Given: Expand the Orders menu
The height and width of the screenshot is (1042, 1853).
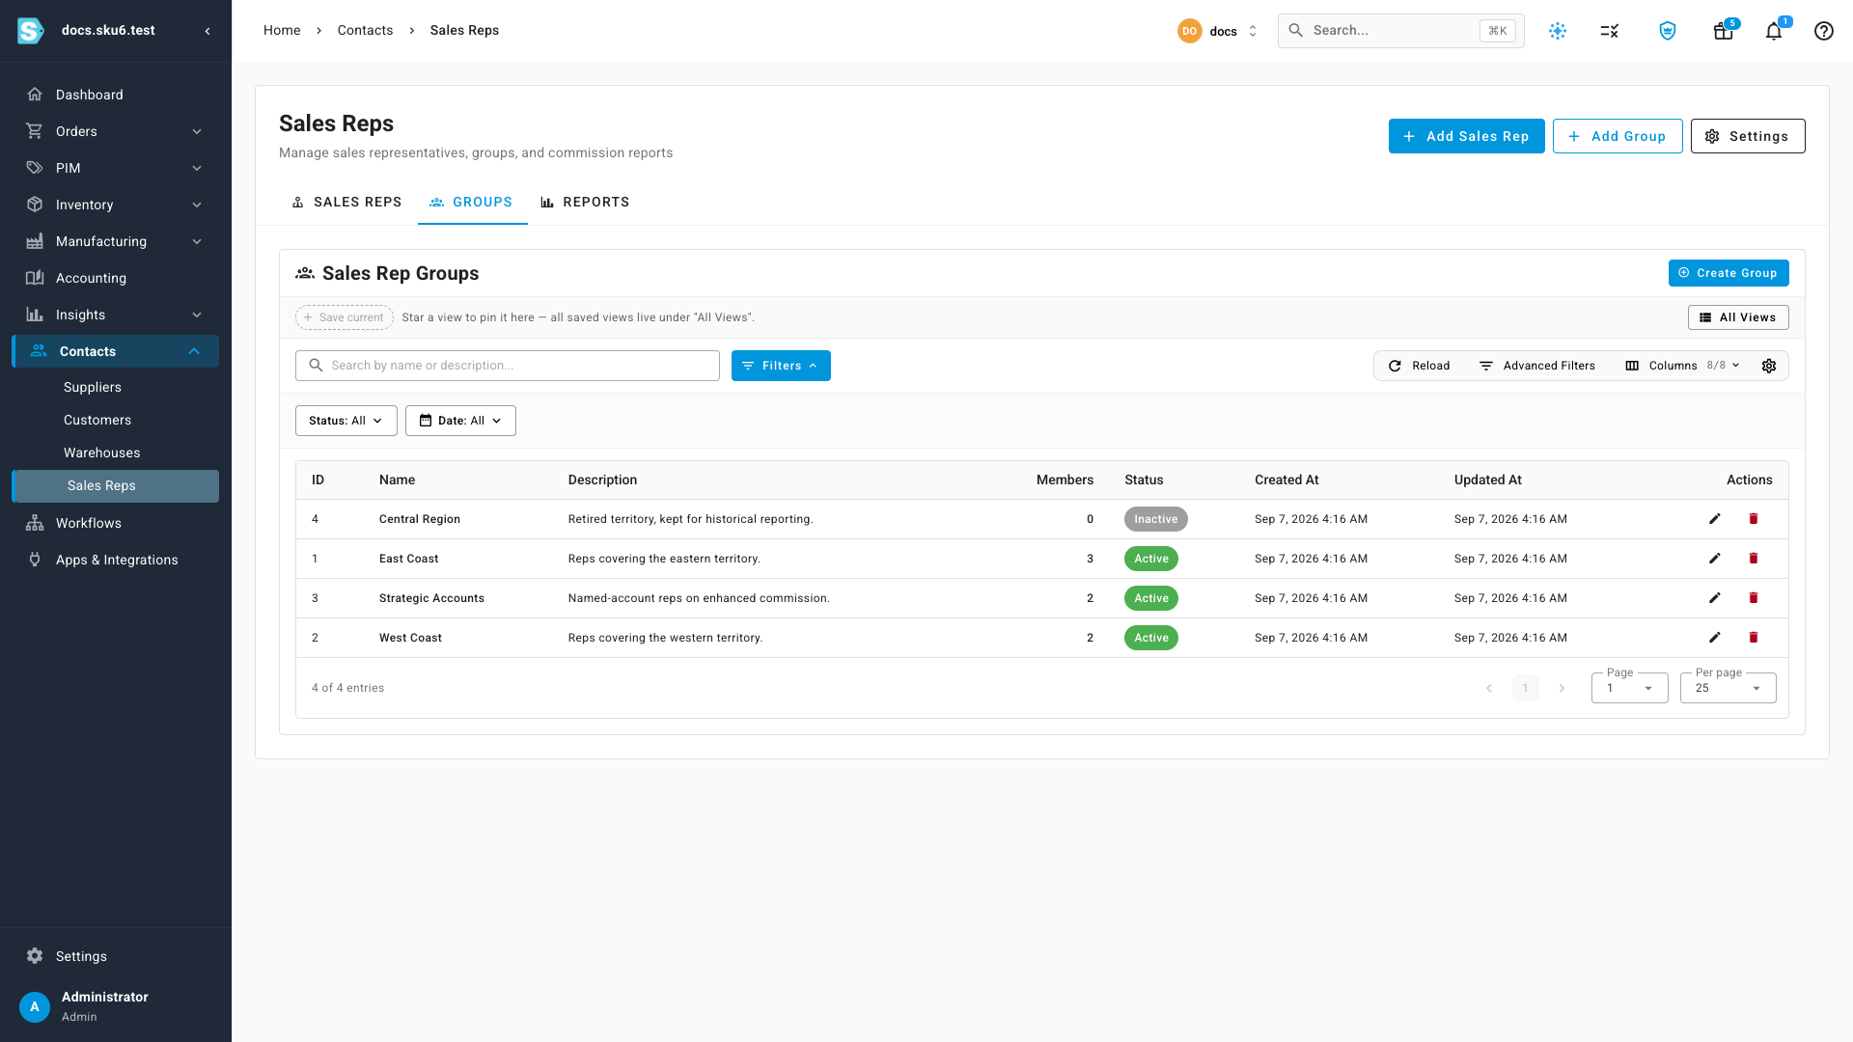Looking at the screenshot, I should pos(116,131).
